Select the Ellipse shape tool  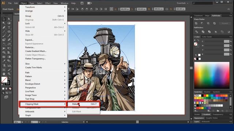pyautogui.click(x=9, y=32)
